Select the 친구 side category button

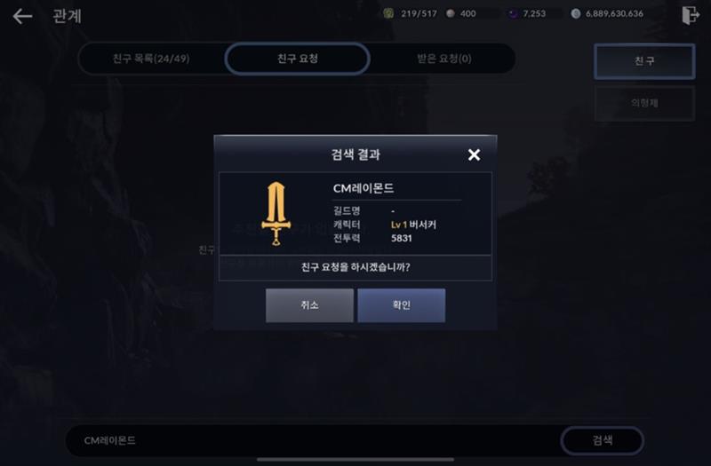coord(644,61)
